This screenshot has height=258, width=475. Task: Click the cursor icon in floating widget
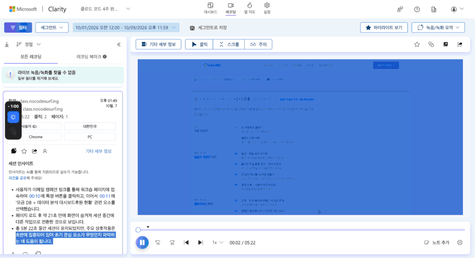(x=13, y=131)
